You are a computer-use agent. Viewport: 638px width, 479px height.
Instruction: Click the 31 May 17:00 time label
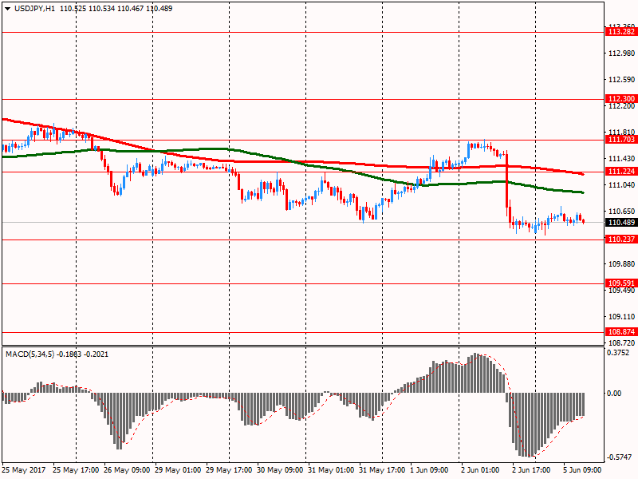(382, 470)
